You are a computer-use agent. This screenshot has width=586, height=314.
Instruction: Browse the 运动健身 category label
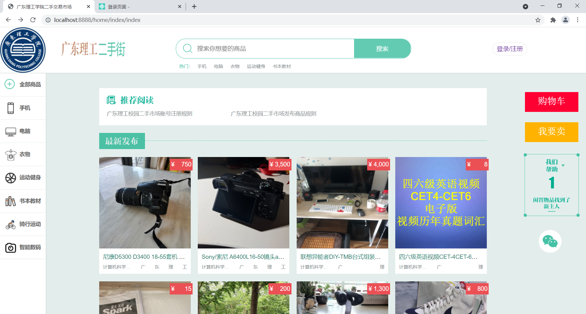(30, 177)
